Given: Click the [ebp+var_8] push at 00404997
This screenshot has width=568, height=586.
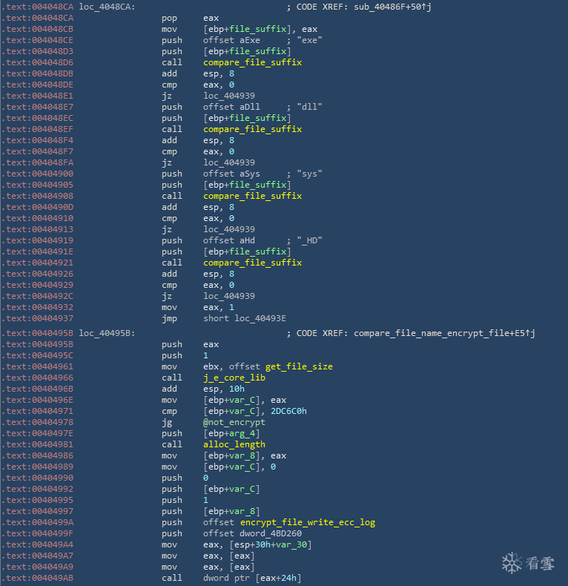Looking at the screenshot, I should 231,511.
